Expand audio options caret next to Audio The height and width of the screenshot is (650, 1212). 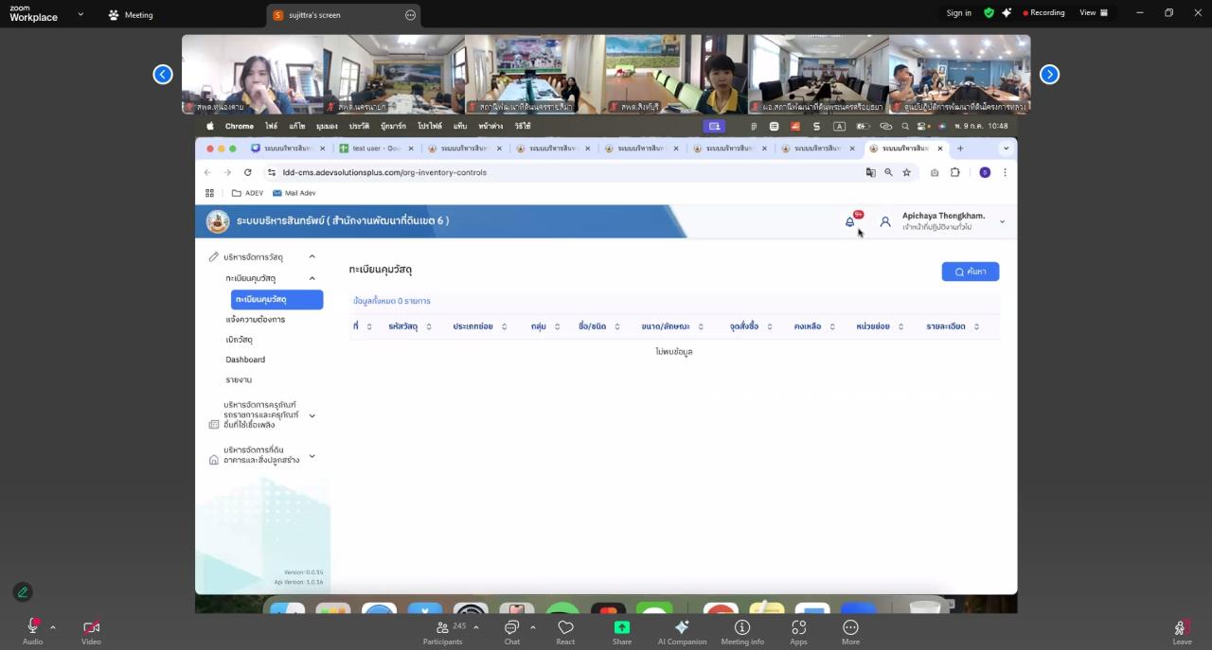(x=53, y=626)
